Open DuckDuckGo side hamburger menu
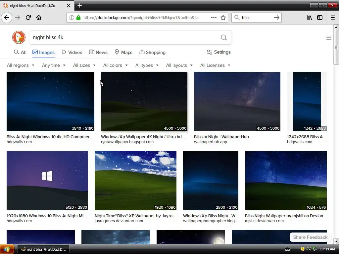This screenshot has height=254, width=339. click(329, 38)
